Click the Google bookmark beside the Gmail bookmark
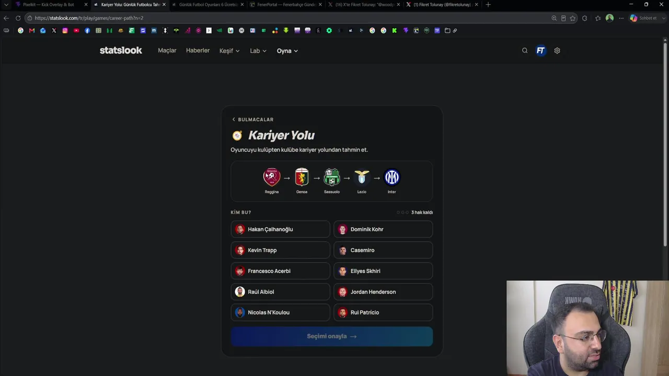The width and height of the screenshot is (669, 376). pyautogui.click(x=21, y=30)
